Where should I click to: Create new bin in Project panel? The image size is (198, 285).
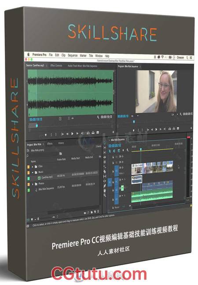click(x=92, y=212)
